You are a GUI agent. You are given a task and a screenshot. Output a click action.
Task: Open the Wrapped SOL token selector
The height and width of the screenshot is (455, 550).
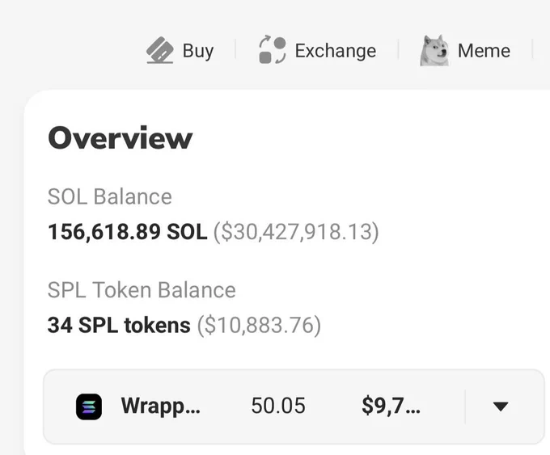pyautogui.click(x=294, y=407)
